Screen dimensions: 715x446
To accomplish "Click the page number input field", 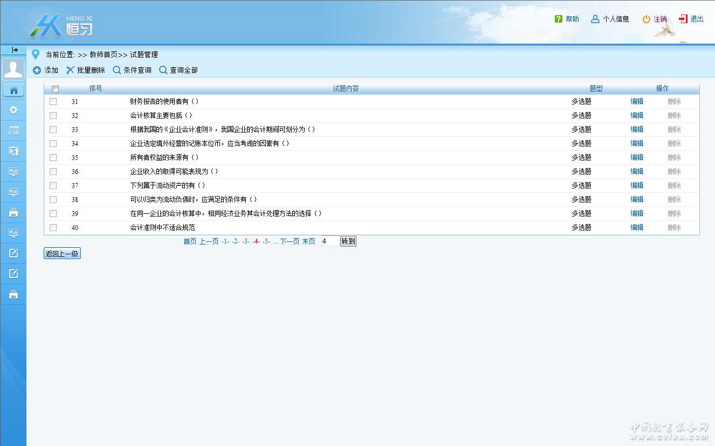I will click(x=329, y=241).
